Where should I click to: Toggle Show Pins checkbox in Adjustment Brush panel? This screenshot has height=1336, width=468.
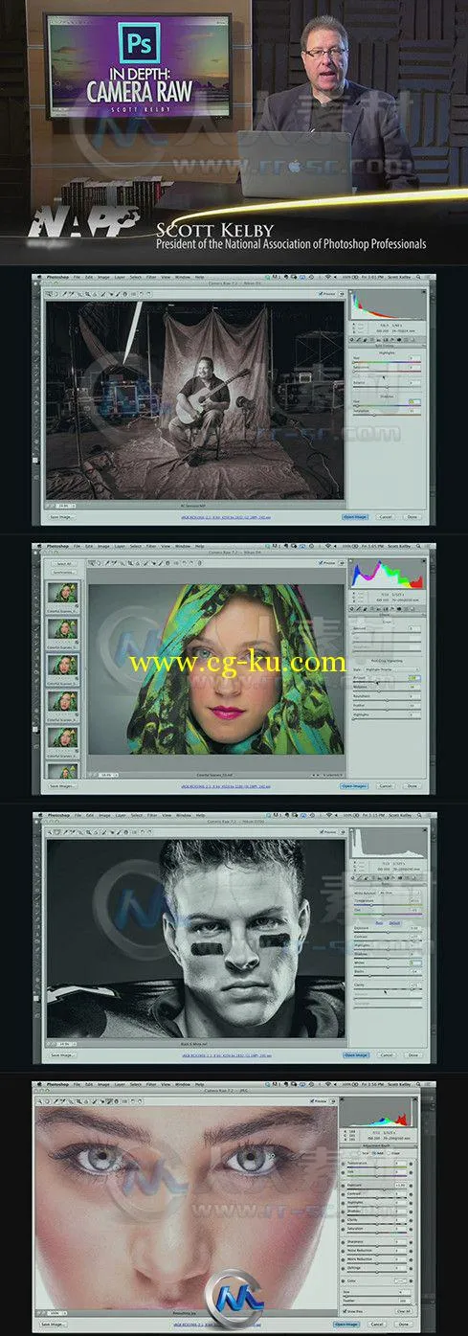tap(345, 1311)
